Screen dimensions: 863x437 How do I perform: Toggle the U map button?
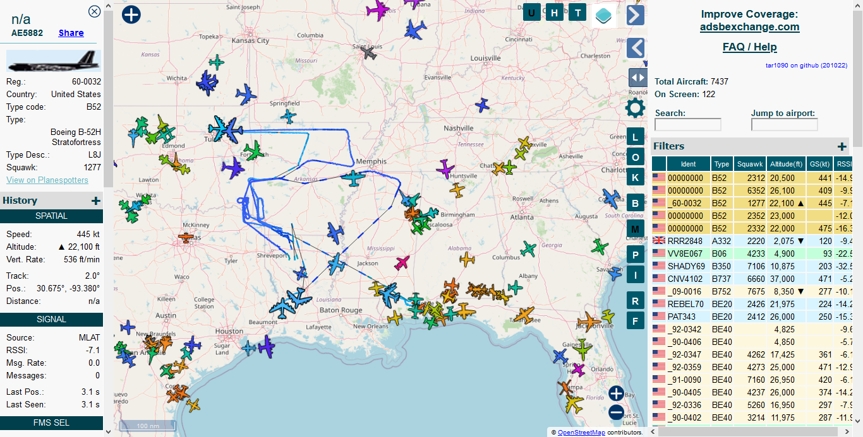[x=531, y=13]
